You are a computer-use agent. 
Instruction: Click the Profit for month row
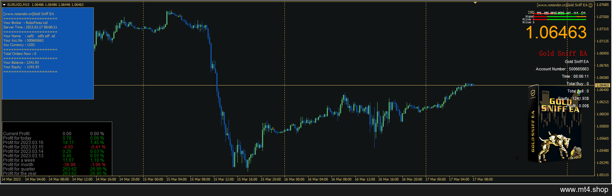point(54,165)
